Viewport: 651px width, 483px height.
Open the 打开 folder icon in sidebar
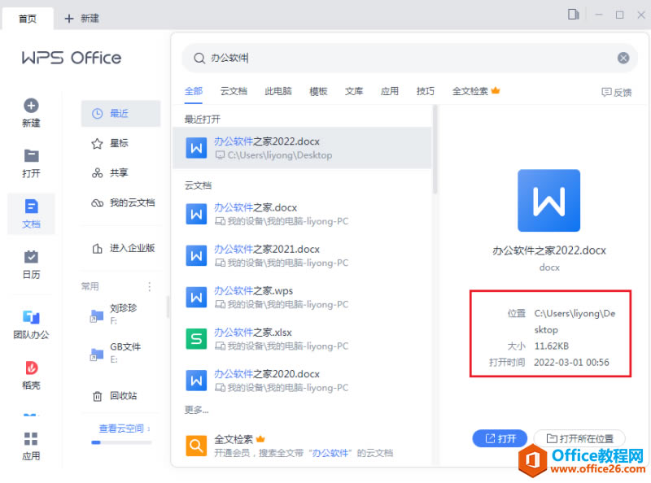click(x=31, y=156)
